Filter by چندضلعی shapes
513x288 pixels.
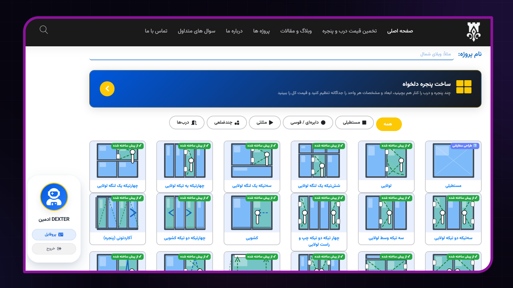[227, 123]
